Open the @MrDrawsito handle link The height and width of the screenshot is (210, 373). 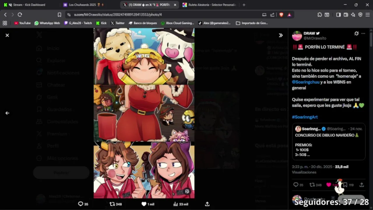pyautogui.click(x=315, y=38)
